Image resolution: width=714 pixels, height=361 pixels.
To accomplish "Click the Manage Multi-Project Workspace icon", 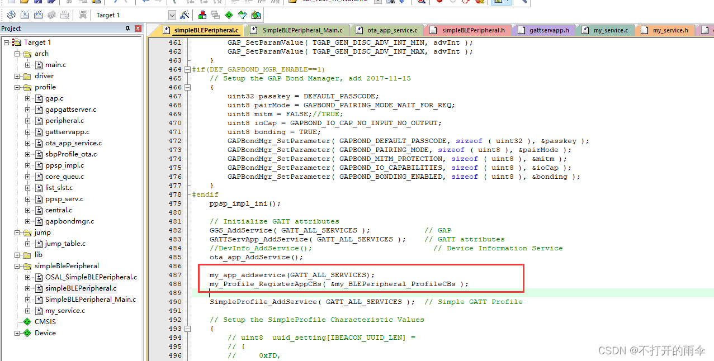I will [x=216, y=15].
